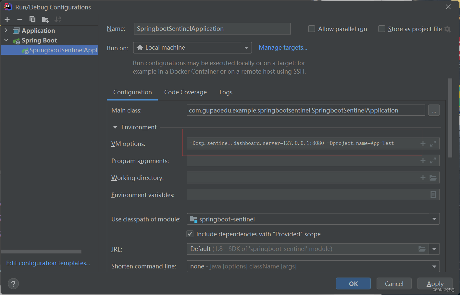
Task: Click the right-hand vertical scrollbar of the settings panel
Action: point(450,118)
